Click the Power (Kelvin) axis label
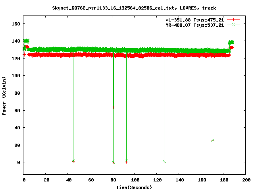 (x=4, y=96)
